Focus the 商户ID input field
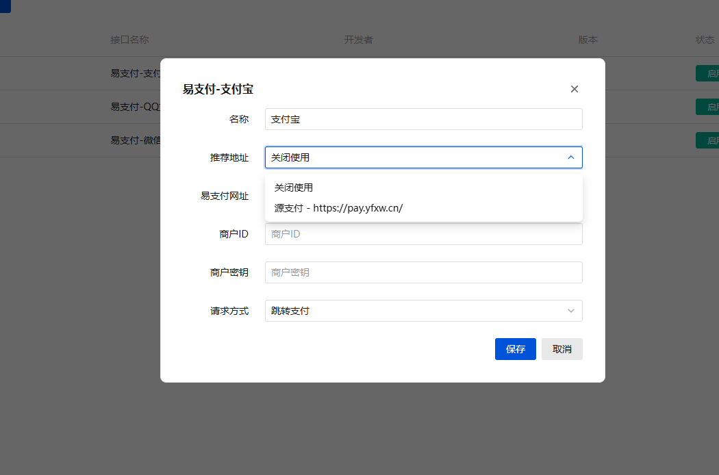The image size is (719, 475). 424,234
